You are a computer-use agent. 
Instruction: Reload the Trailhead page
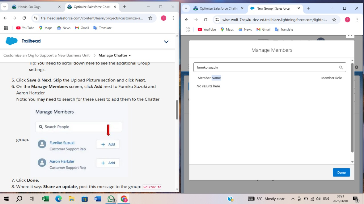point(24,18)
